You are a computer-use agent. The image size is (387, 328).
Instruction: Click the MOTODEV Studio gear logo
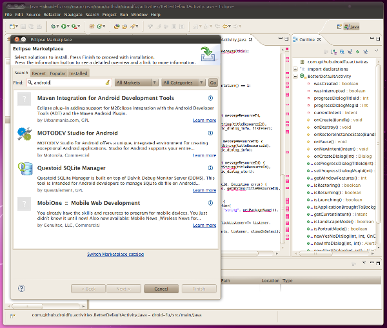pyautogui.click(x=25, y=134)
